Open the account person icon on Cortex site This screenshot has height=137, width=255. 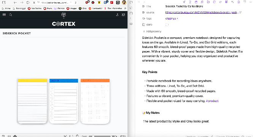(117, 15)
